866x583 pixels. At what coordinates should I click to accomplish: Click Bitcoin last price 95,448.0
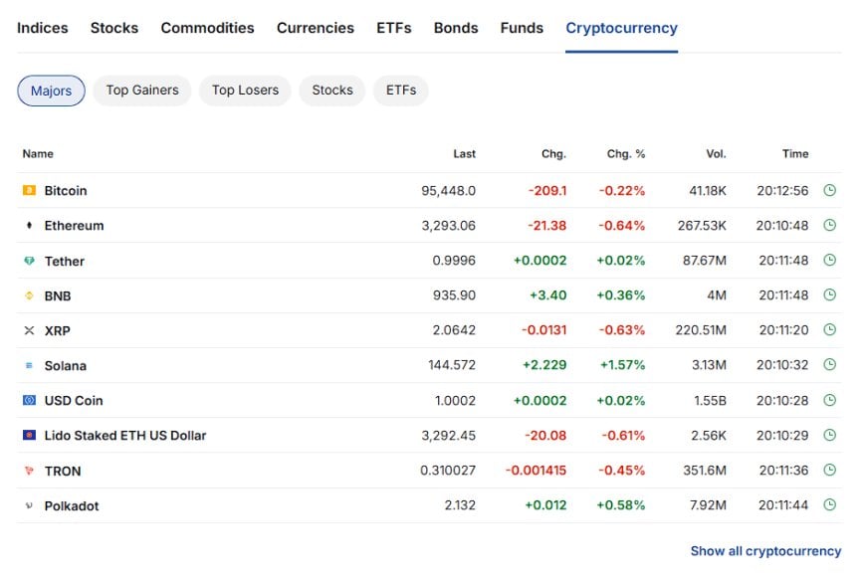[x=448, y=191]
